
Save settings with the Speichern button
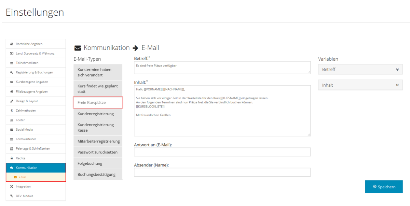click(x=384, y=187)
